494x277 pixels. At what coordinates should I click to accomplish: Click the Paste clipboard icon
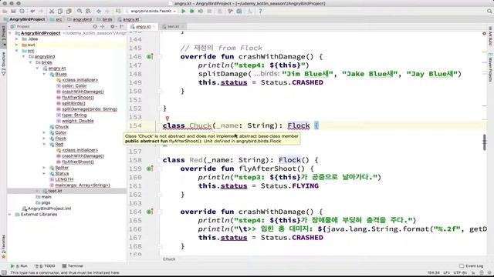click(x=69, y=12)
